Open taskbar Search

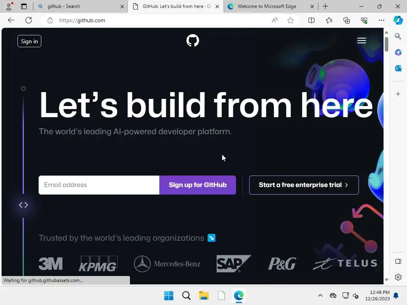point(186,295)
